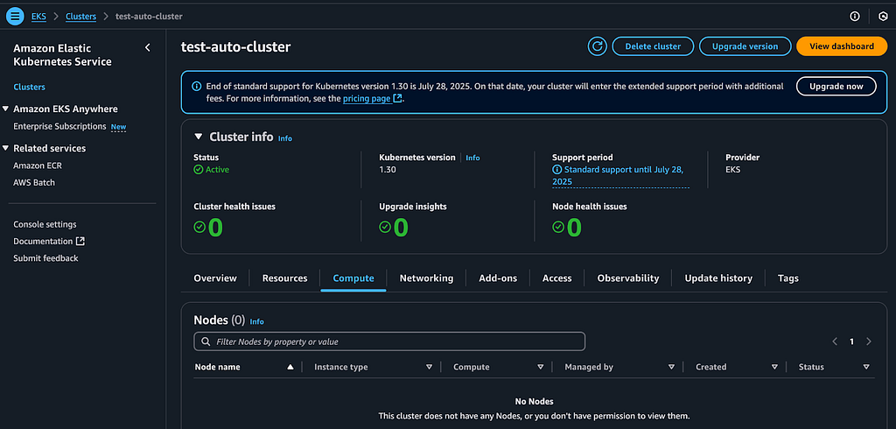This screenshot has width=896, height=429.
Task: Collapse the sidebar with the chevron arrow
Action: (x=147, y=47)
